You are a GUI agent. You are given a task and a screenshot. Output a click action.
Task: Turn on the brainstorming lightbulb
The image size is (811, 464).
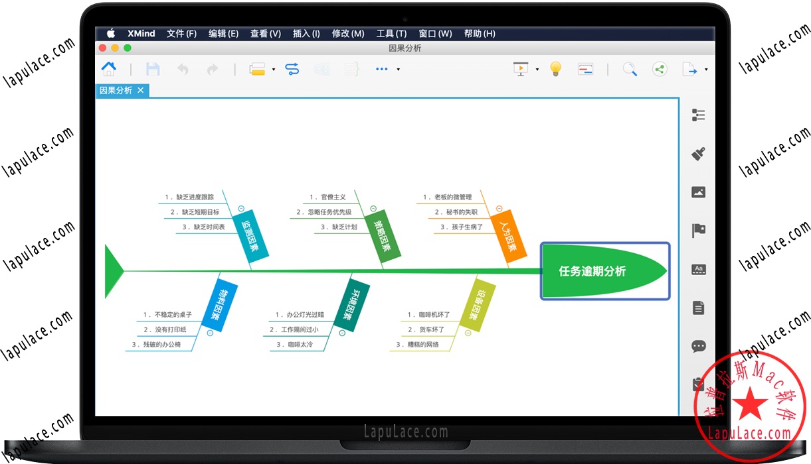tap(555, 69)
